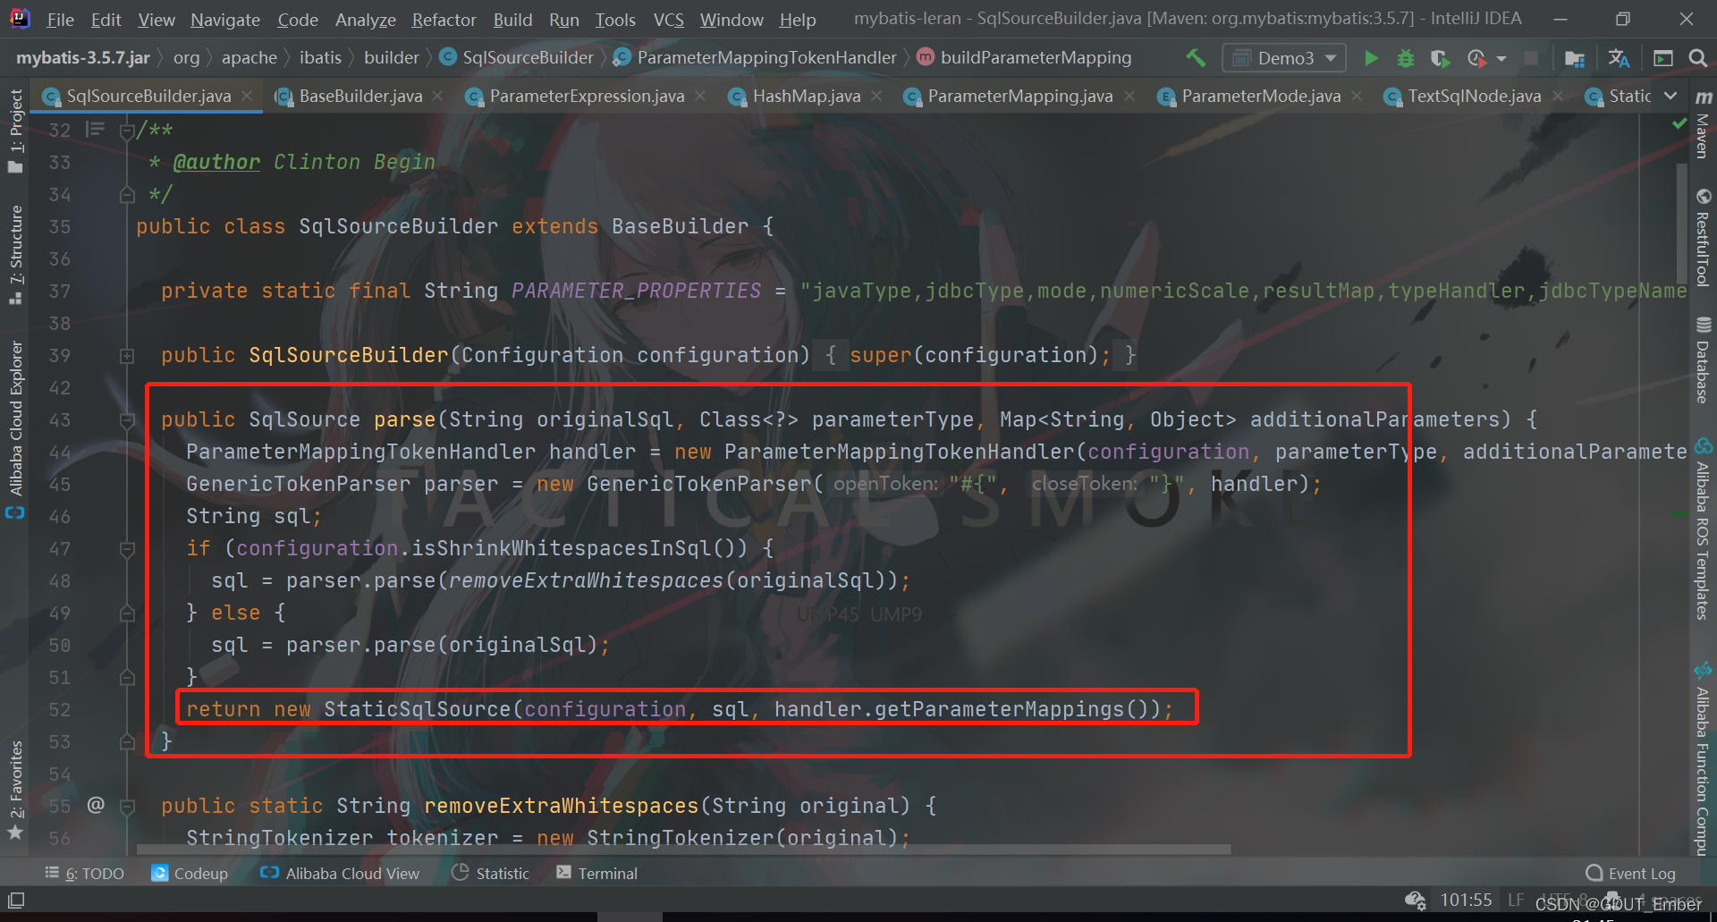Switch to ParameterMapping.java tab
Image resolution: width=1717 pixels, height=922 pixels.
[x=1019, y=96]
